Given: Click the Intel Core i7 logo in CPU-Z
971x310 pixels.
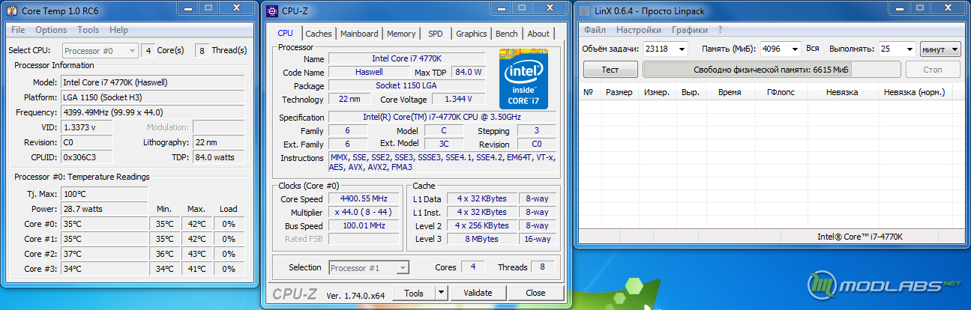Looking at the screenshot, I should (x=524, y=78).
